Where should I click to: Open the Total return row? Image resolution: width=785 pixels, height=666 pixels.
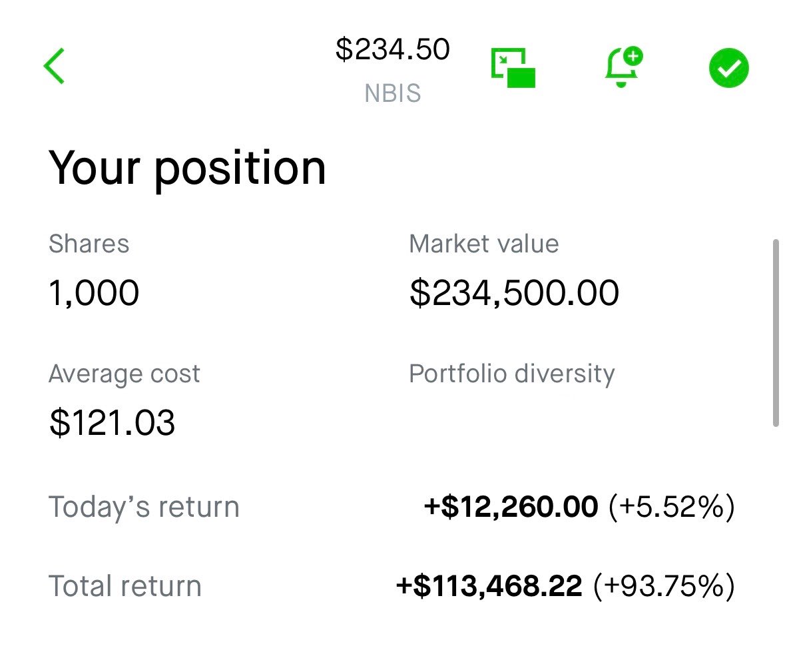point(392,586)
